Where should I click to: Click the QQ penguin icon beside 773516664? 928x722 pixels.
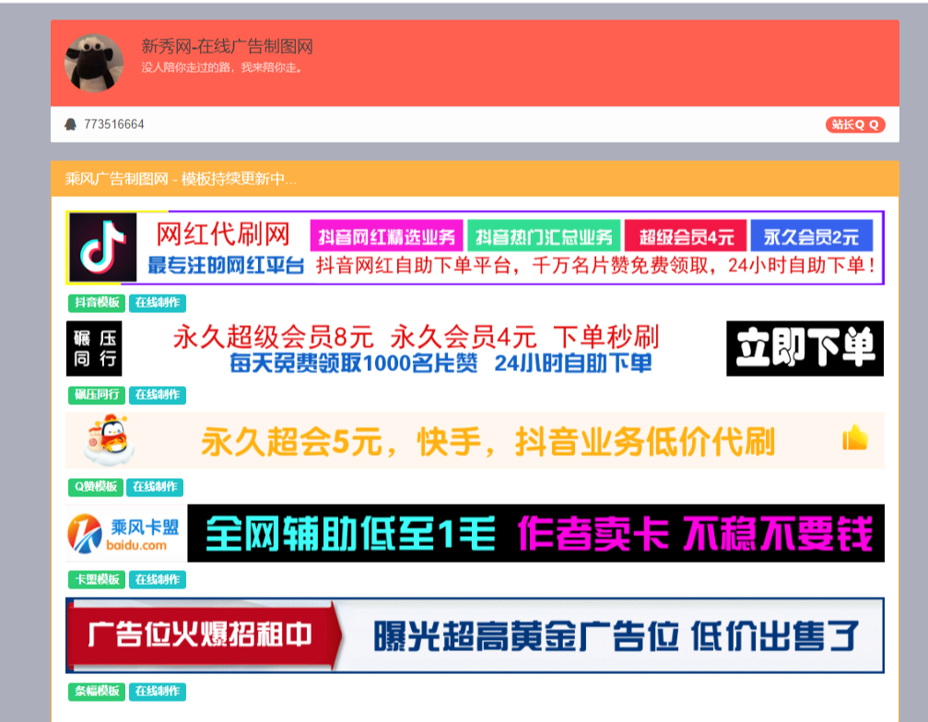(70, 124)
